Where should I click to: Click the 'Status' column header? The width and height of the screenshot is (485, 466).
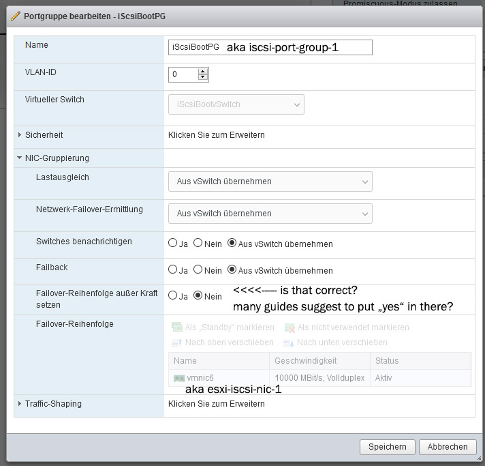420,361
